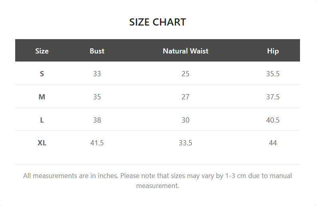The height and width of the screenshot is (206, 316).
Task: Click bust value 38 for size L
Action: pos(97,120)
